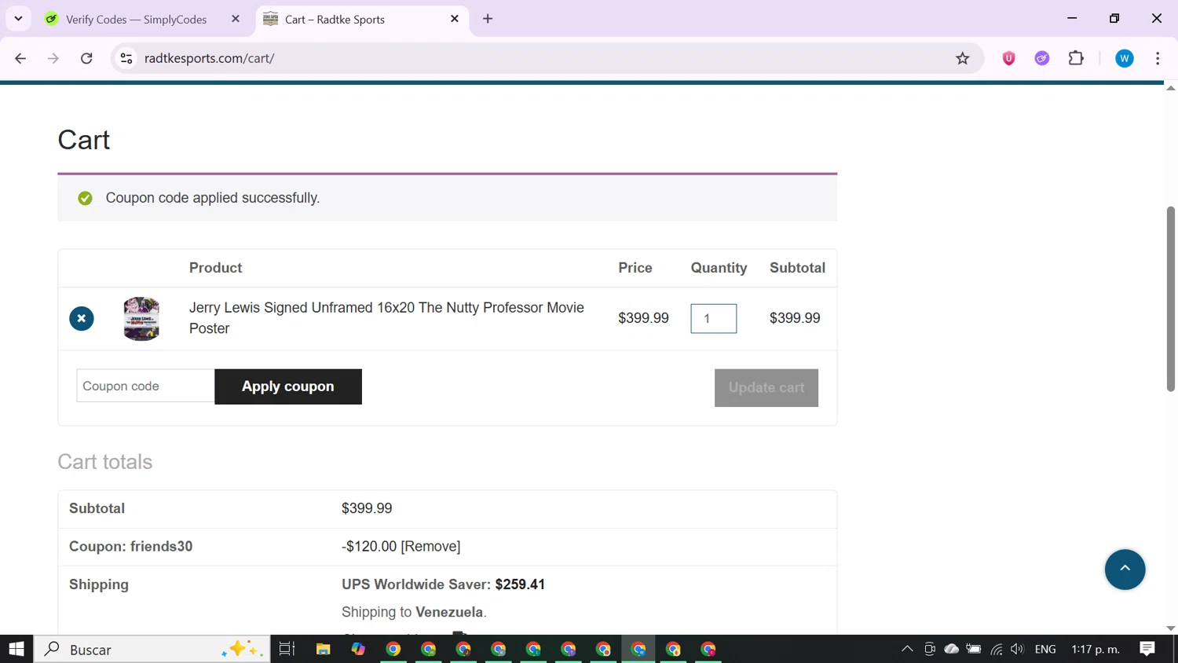Open File Explorer from the taskbar
This screenshot has width=1178, height=663.
323,649
